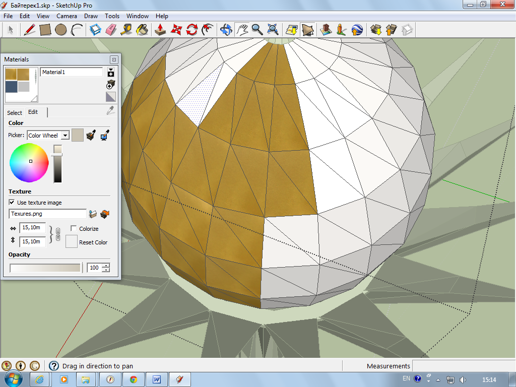
Task: Toggle the texture aspect ratio lock chain
Action: [x=57, y=235]
